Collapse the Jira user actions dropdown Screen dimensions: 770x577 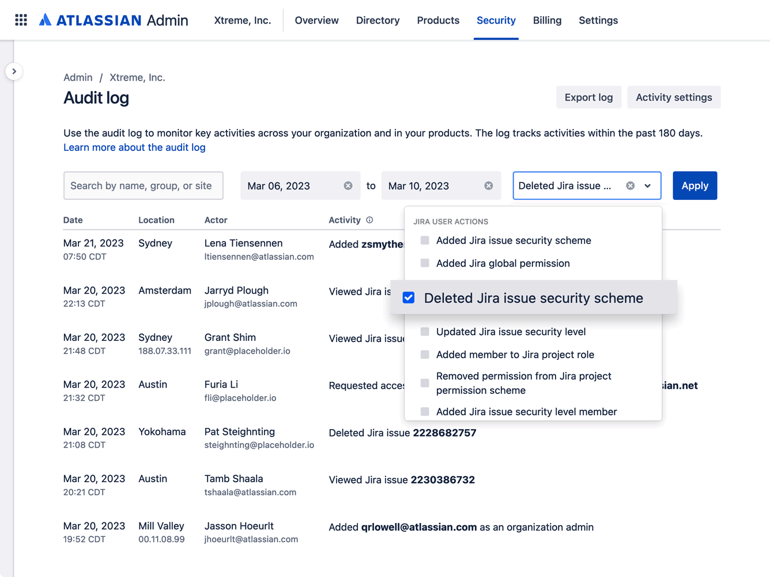click(648, 185)
